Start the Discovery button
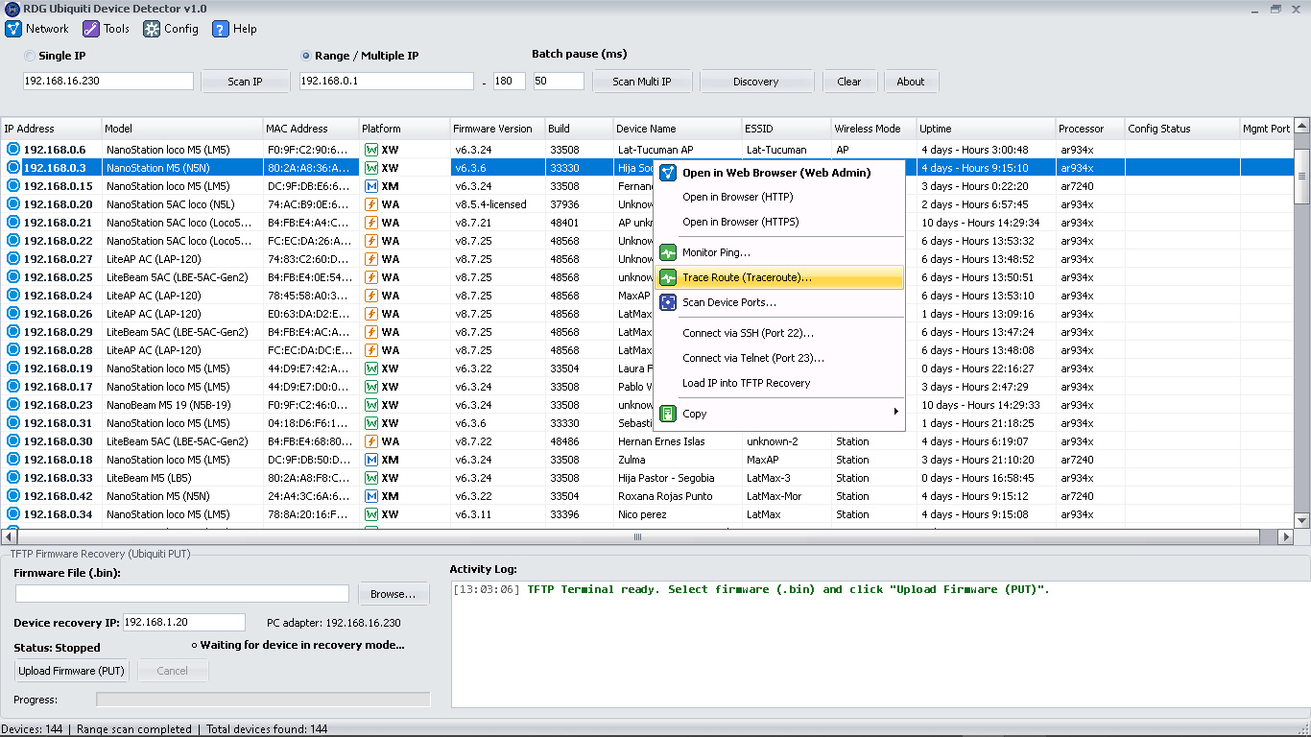Viewport: 1311px width, 737px height. [756, 82]
